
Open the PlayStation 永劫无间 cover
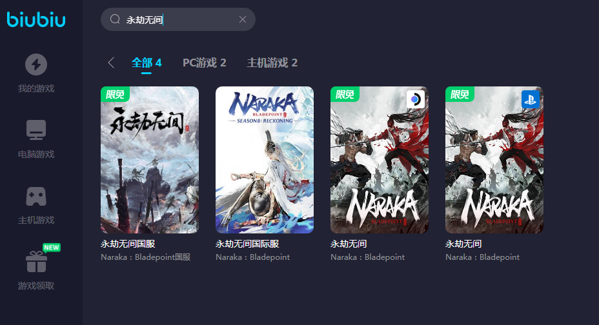pyautogui.click(x=494, y=160)
